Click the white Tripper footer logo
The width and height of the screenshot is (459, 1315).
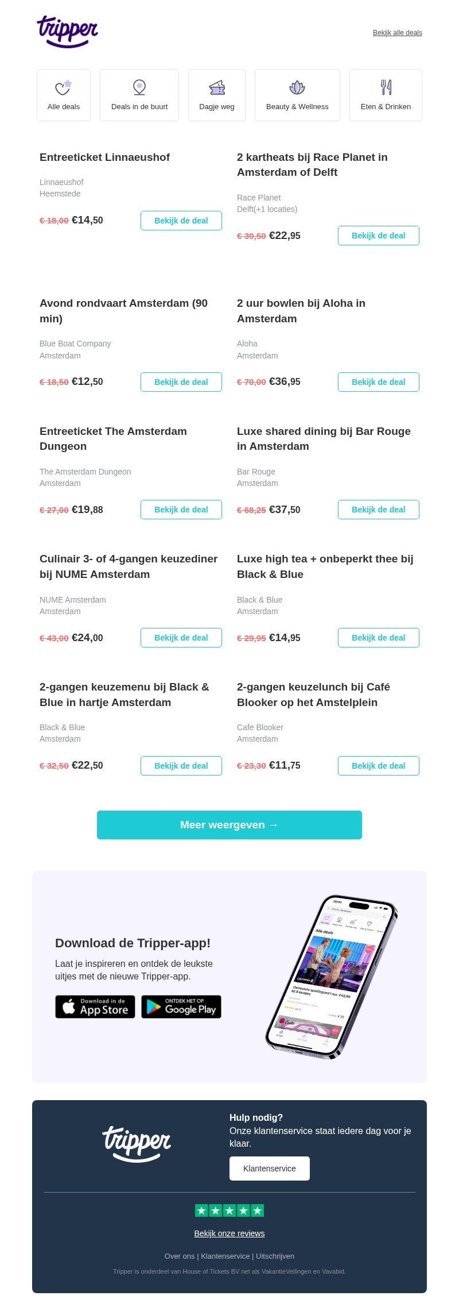tap(137, 1143)
